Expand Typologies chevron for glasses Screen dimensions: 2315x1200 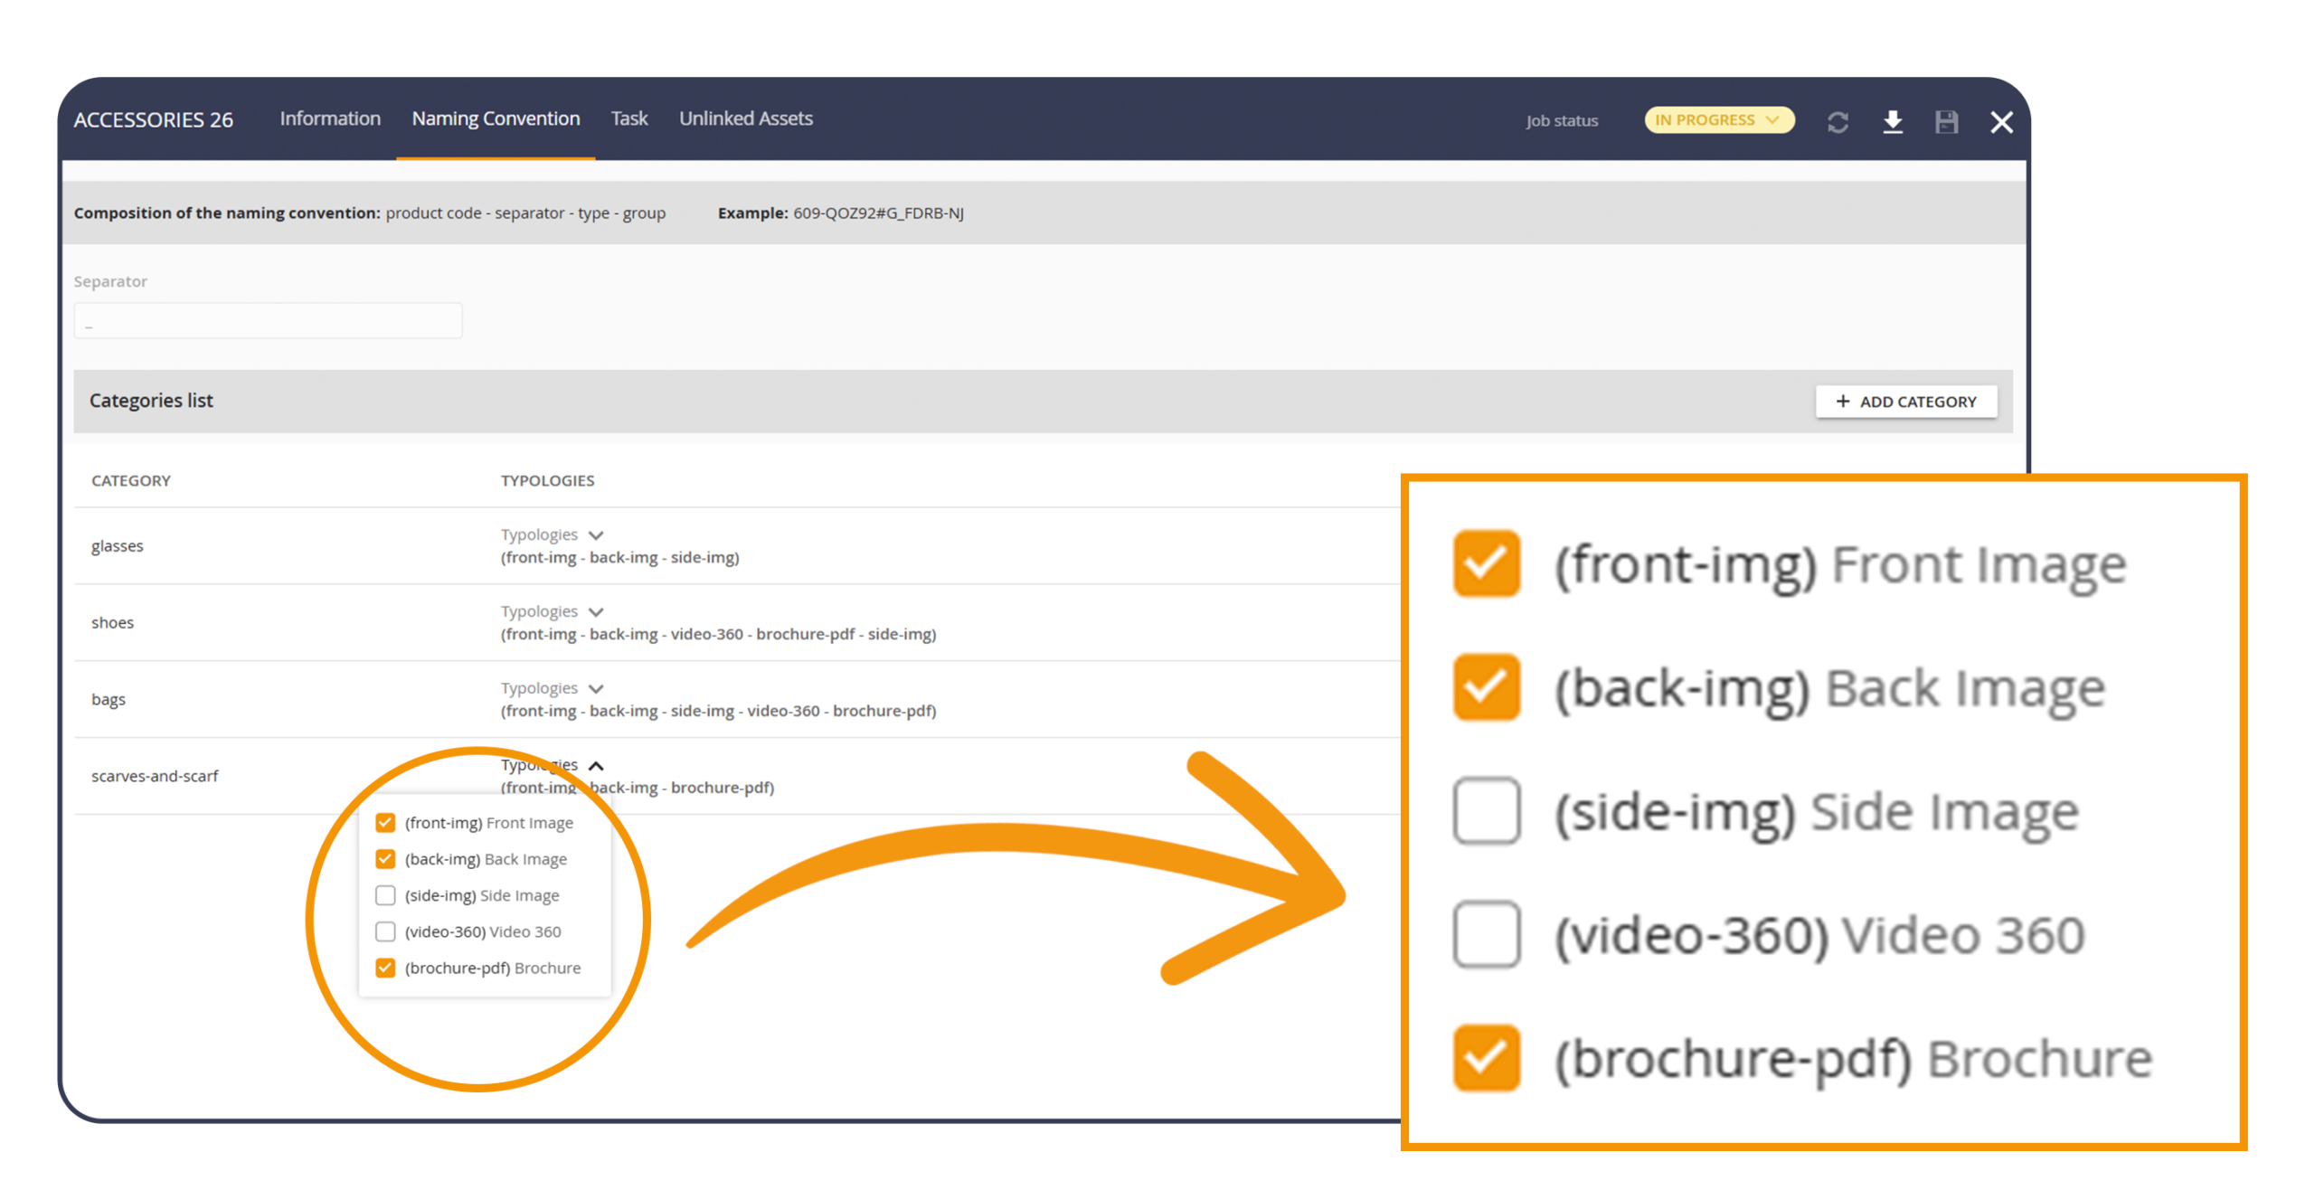596,535
